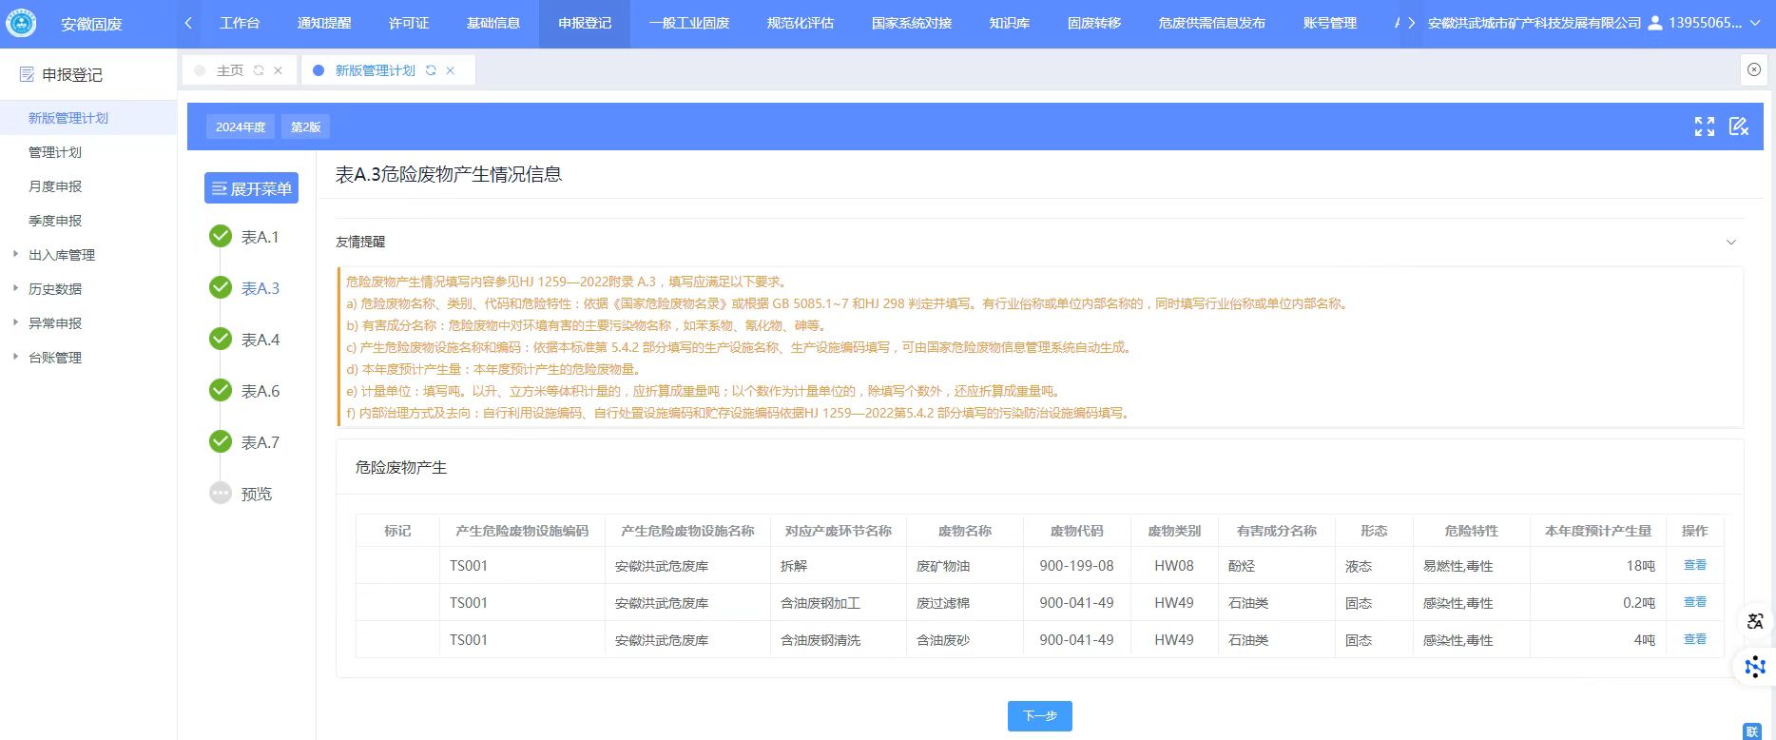
Task: Click the 展开菜单 button
Action: (251, 188)
